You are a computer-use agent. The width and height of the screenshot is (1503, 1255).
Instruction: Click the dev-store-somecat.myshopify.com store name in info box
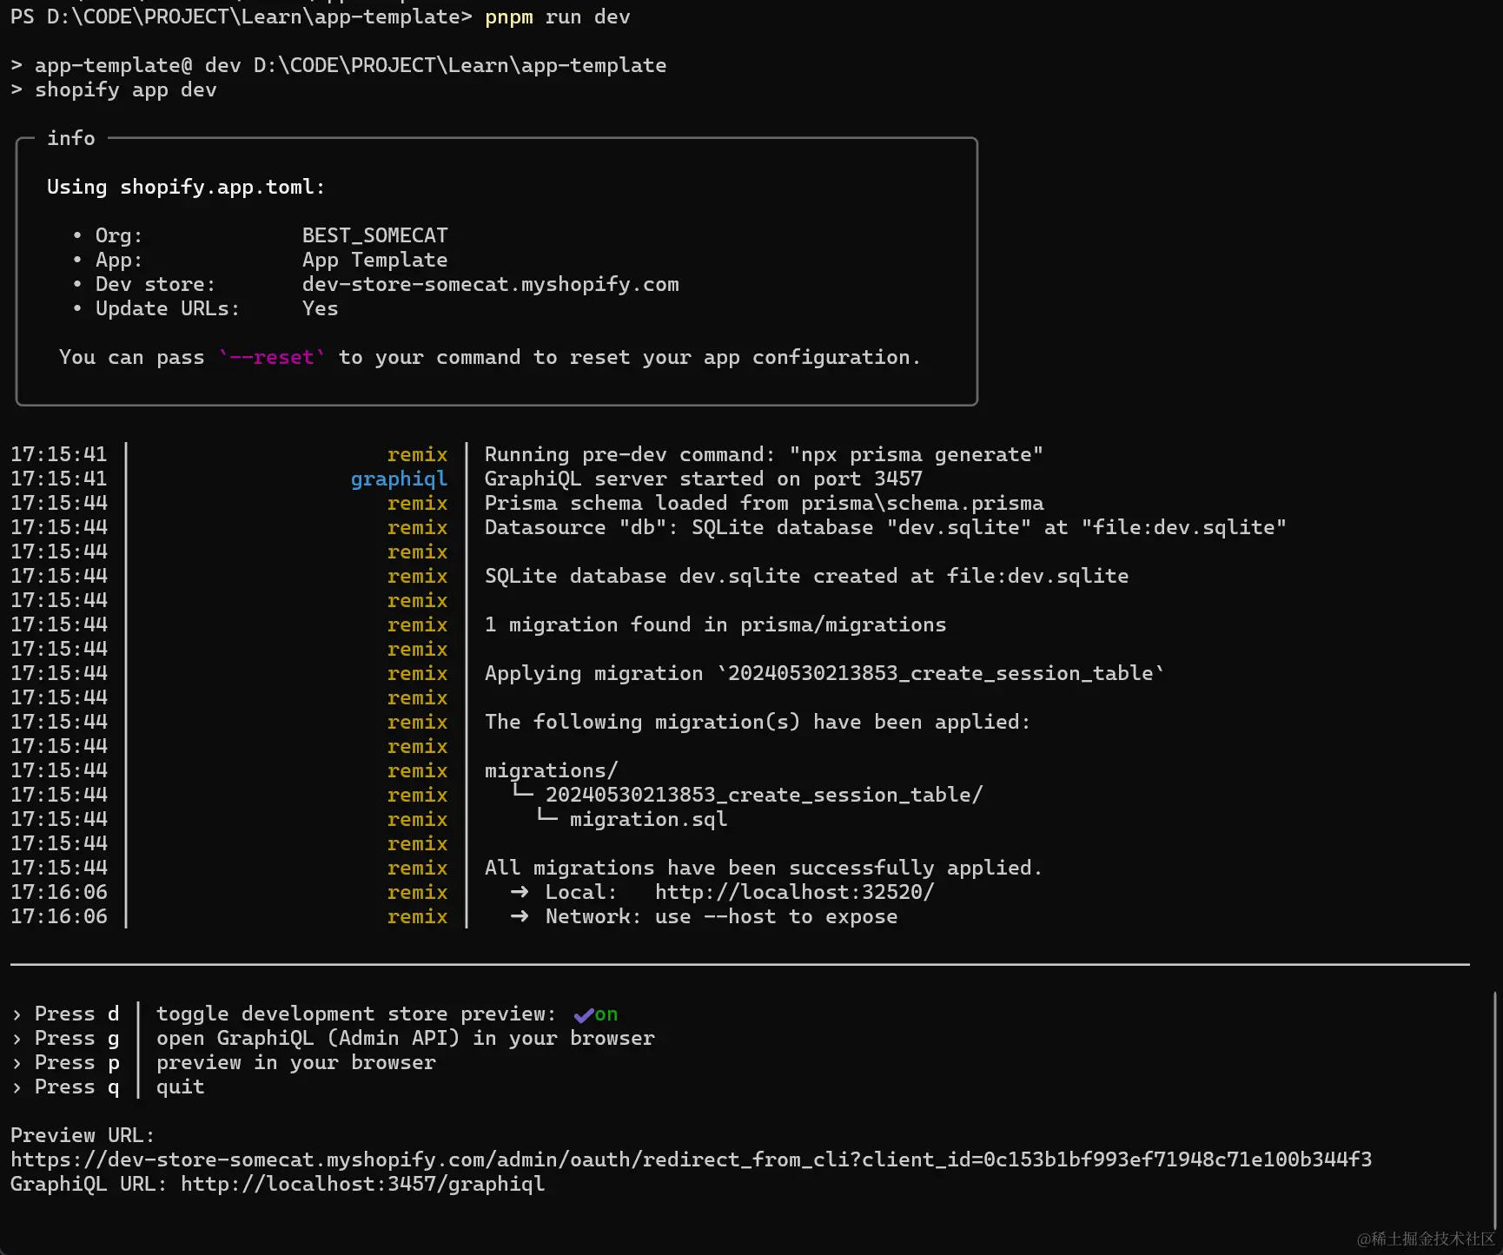[x=490, y=284]
